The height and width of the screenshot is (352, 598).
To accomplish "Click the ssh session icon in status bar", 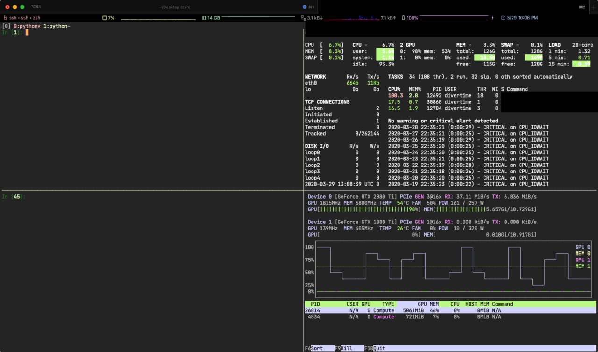I will (x=5, y=18).
